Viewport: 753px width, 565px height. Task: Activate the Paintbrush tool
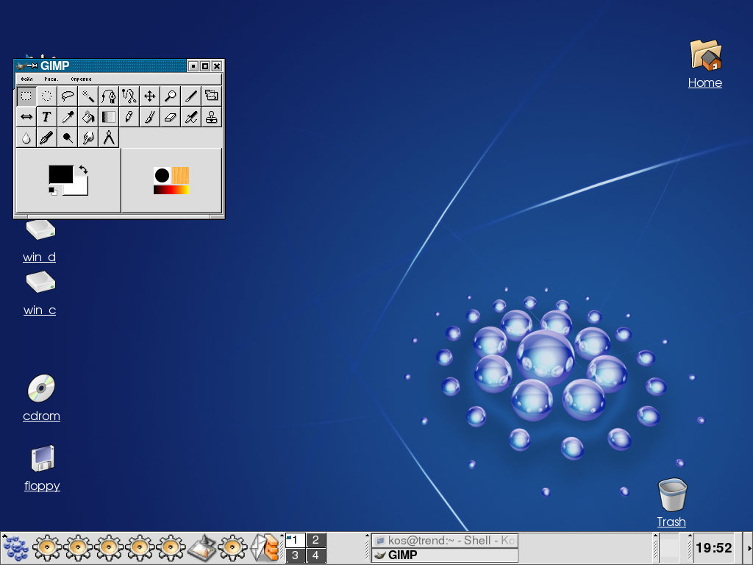(150, 117)
